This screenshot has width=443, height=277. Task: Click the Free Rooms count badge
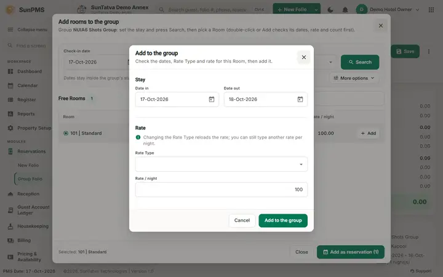pos(92,98)
